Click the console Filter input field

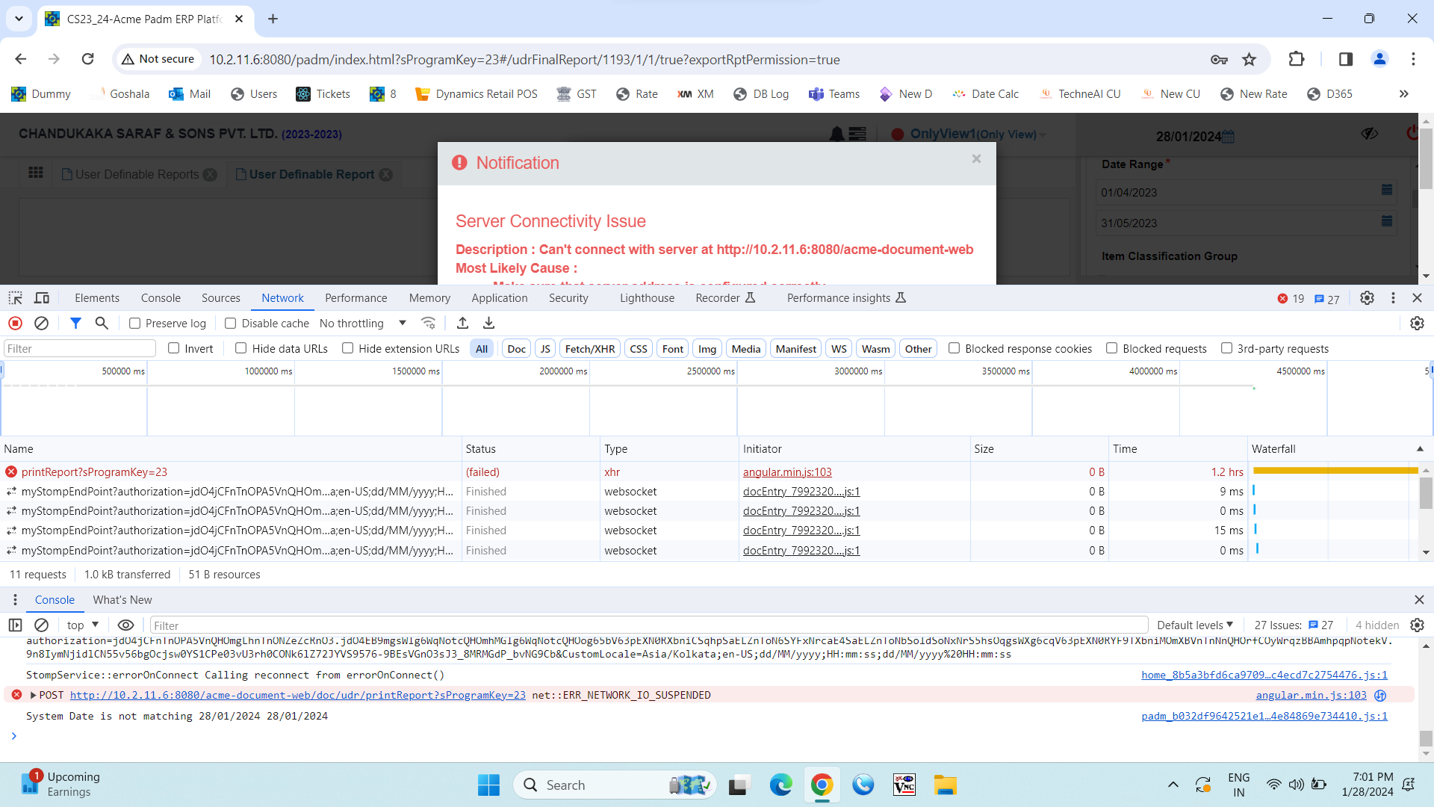pos(648,625)
